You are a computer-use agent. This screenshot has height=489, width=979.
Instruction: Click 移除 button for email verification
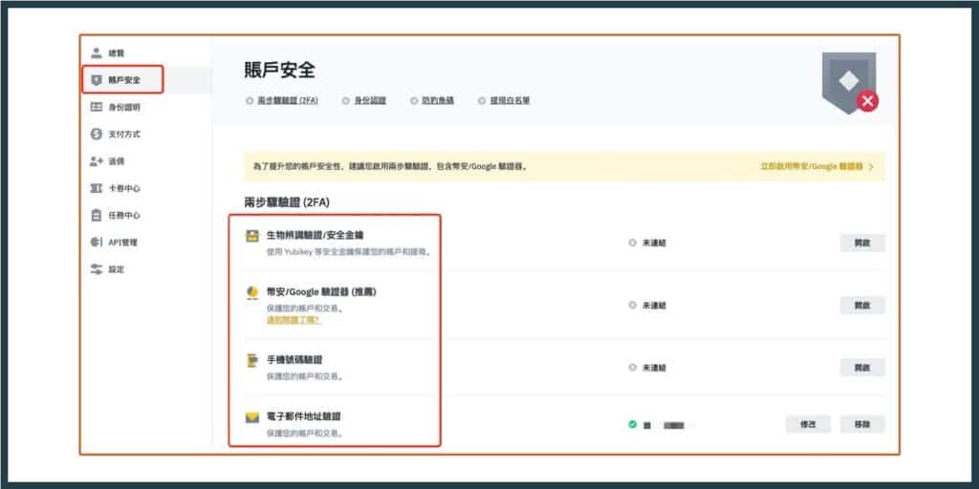point(862,424)
